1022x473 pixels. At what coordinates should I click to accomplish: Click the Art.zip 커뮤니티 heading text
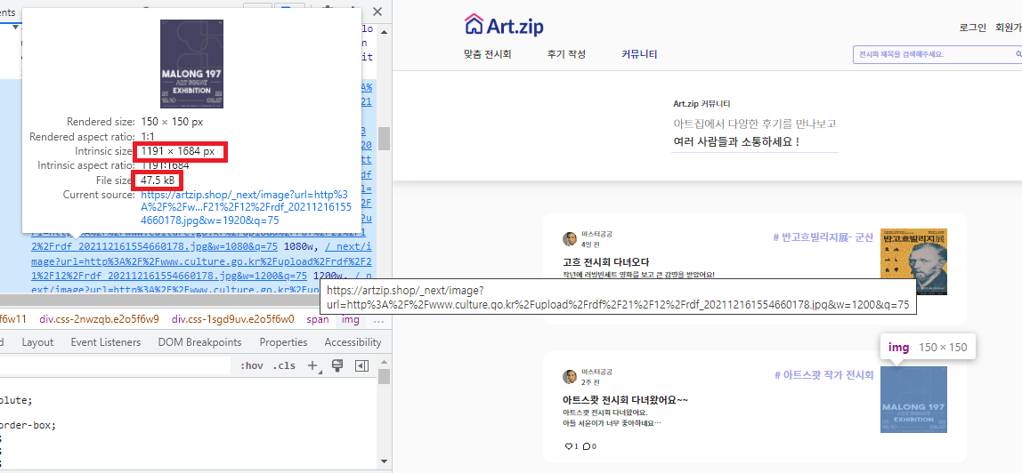tap(702, 104)
